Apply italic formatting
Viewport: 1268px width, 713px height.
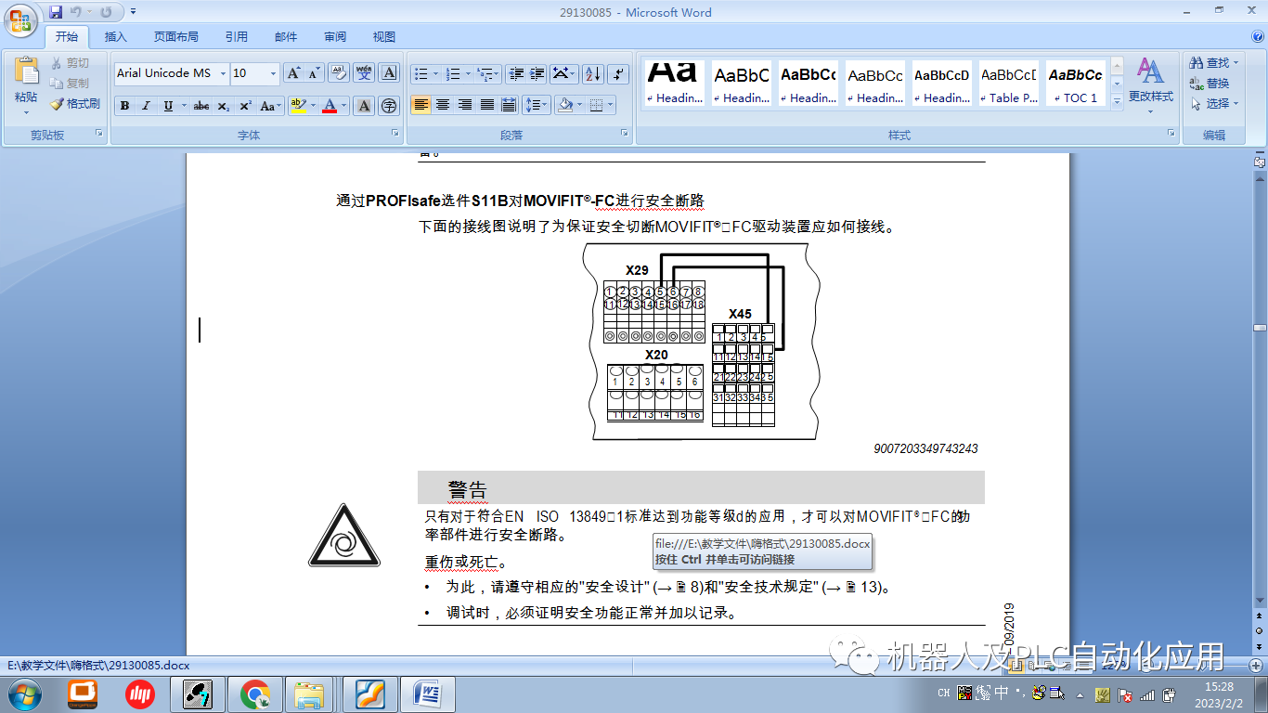coord(146,106)
